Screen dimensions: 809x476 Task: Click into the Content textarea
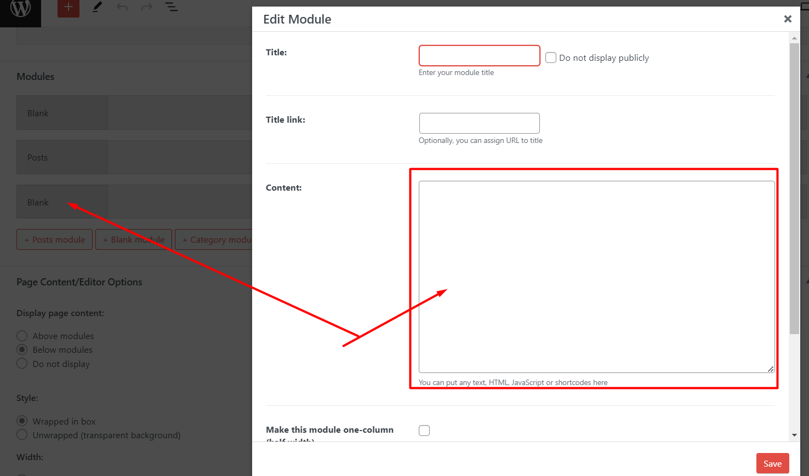pos(597,277)
